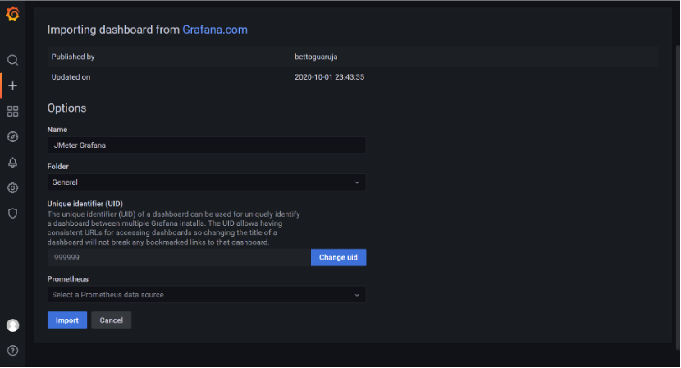The height and width of the screenshot is (368, 681).
Task: Click the Options heading
Action: [67, 108]
